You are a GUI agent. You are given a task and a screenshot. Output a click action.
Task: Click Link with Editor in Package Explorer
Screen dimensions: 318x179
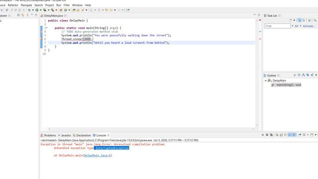(x=23, y=15)
